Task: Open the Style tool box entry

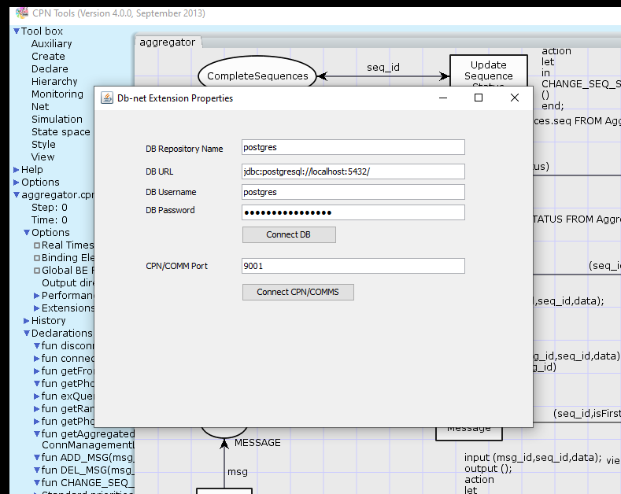Action: point(43,145)
